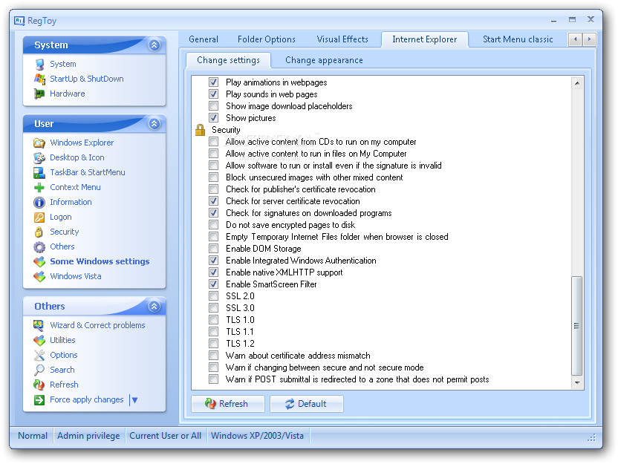This screenshot has height=464, width=618.
Task: Click the Security padlock icon in sidebar
Action: tap(39, 232)
